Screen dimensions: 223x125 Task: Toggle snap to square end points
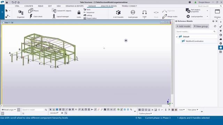coord(143,110)
